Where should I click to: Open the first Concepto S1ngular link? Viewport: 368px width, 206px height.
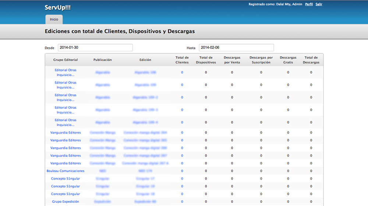pyautogui.click(x=66, y=179)
